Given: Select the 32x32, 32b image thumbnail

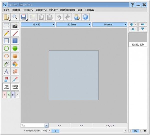Looking at the screenshot, I should click(138, 40).
